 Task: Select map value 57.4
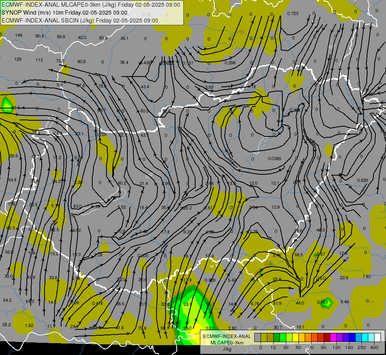click(209, 256)
